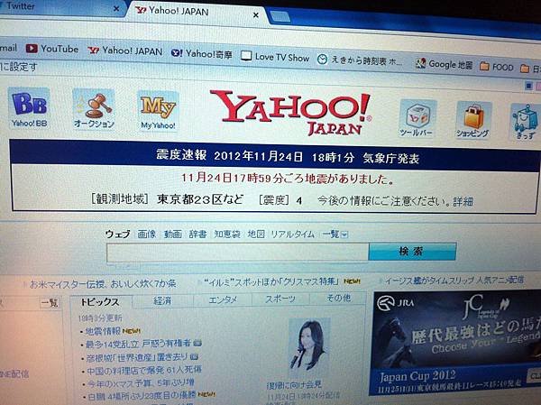The width and height of the screenshot is (541, 405).
Task: Open the Yahoo! JAPAN bookmark in bar
Action: click(125, 51)
